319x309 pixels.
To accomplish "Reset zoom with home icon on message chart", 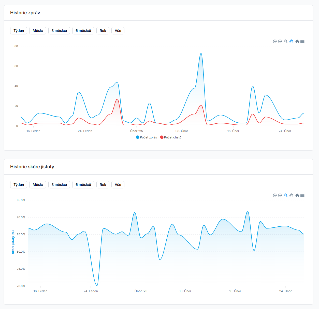I will click(297, 41).
